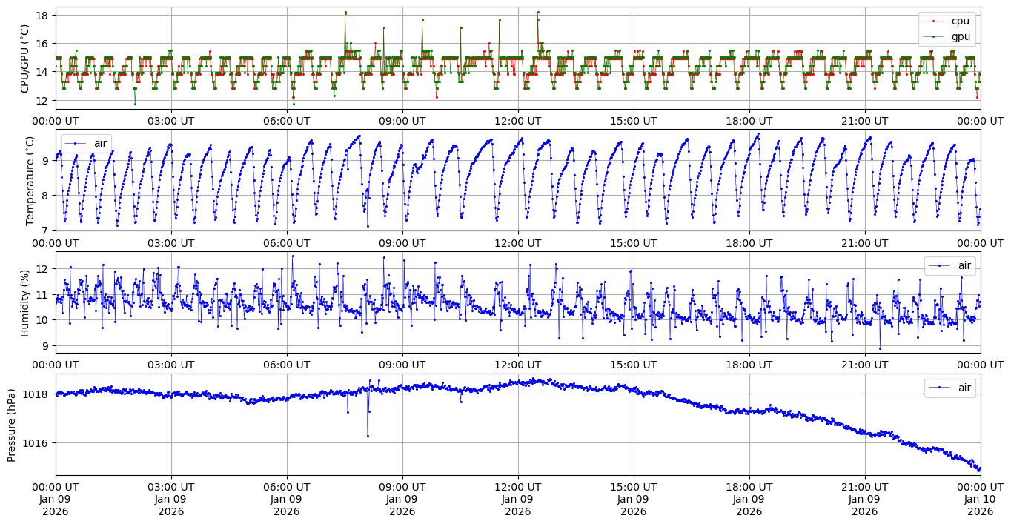Viewport: 1011px width, 524px height.
Task: Click the blue marker in Pressure legend
Action: coord(939,388)
